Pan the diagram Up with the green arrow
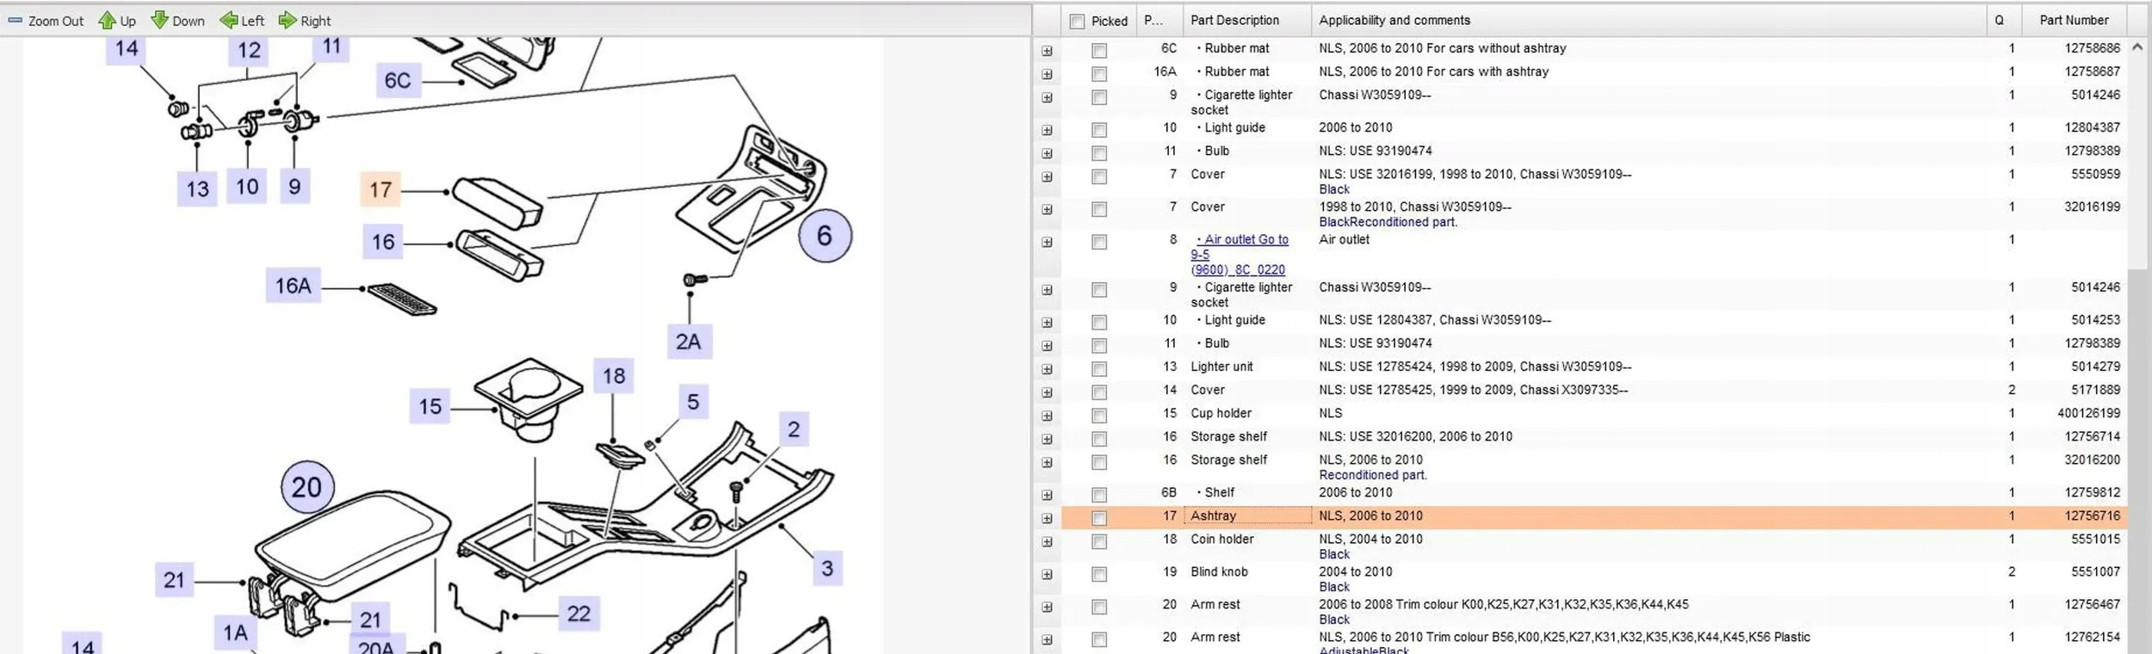 [117, 21]
